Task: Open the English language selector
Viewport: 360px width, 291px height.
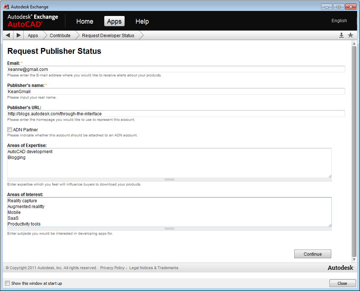Action: (339, 21)
